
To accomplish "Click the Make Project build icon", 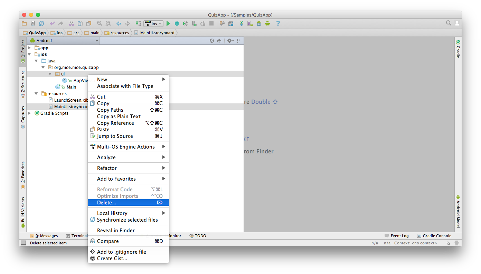I will 138,23.
